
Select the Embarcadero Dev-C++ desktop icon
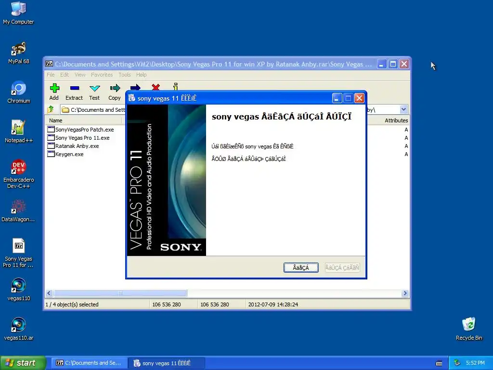[19, 174]
